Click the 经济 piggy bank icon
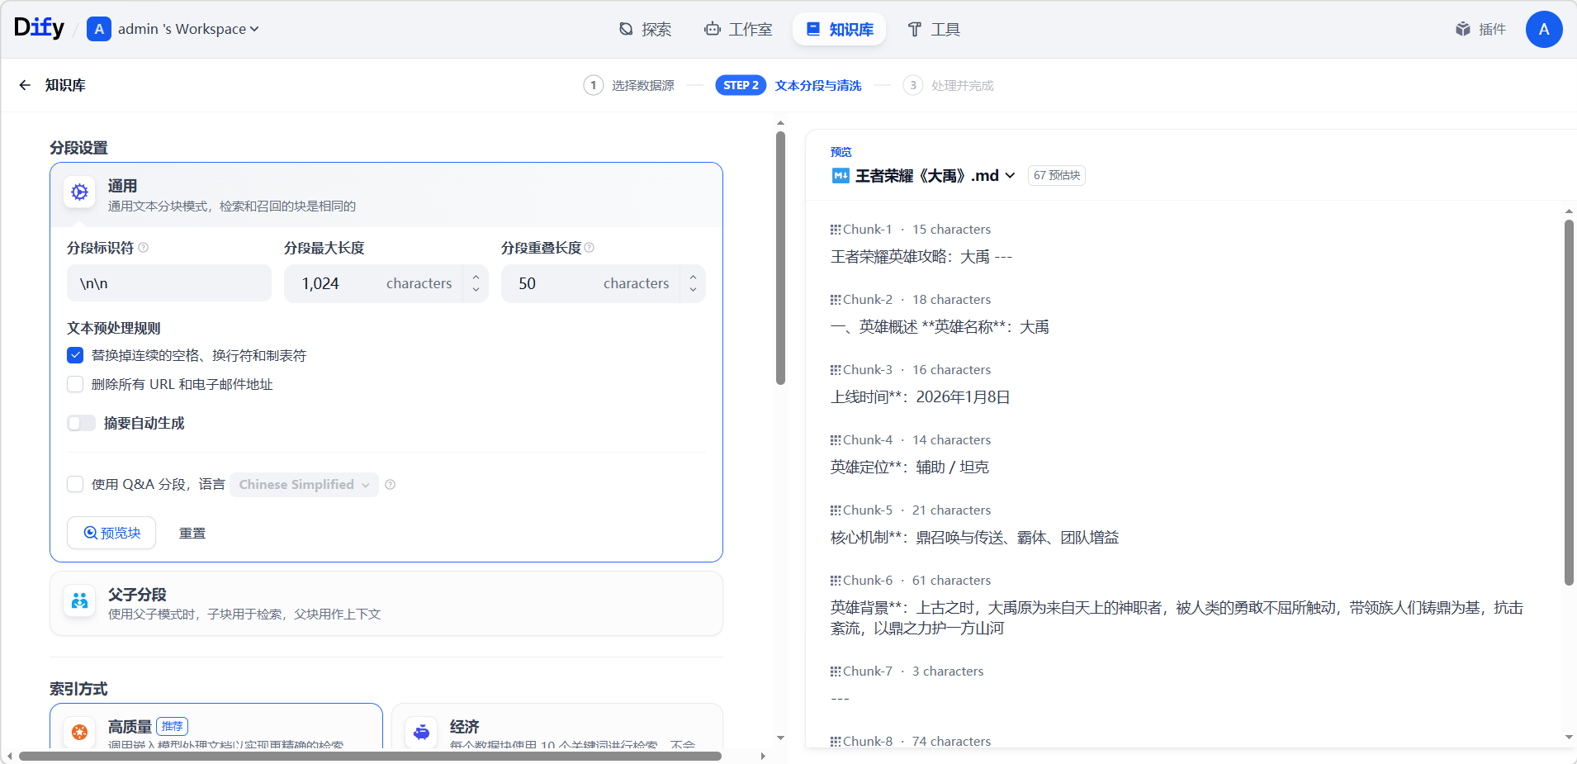1577x764 pixels. pos(421,732)
